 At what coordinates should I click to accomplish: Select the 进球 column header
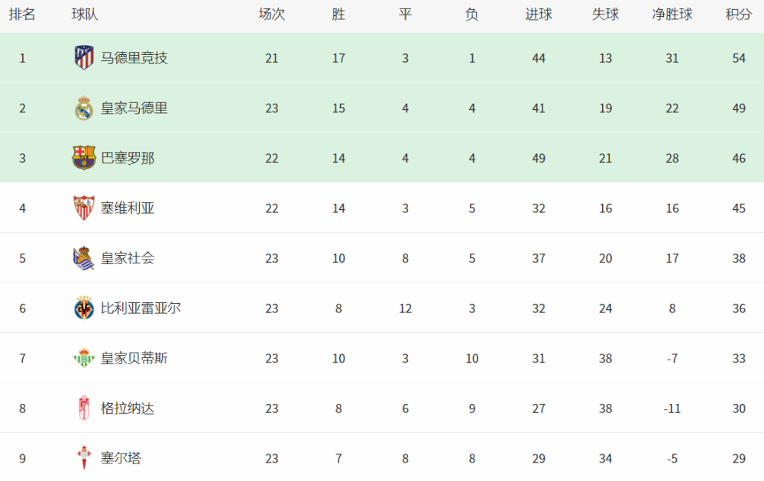point(539,14)
